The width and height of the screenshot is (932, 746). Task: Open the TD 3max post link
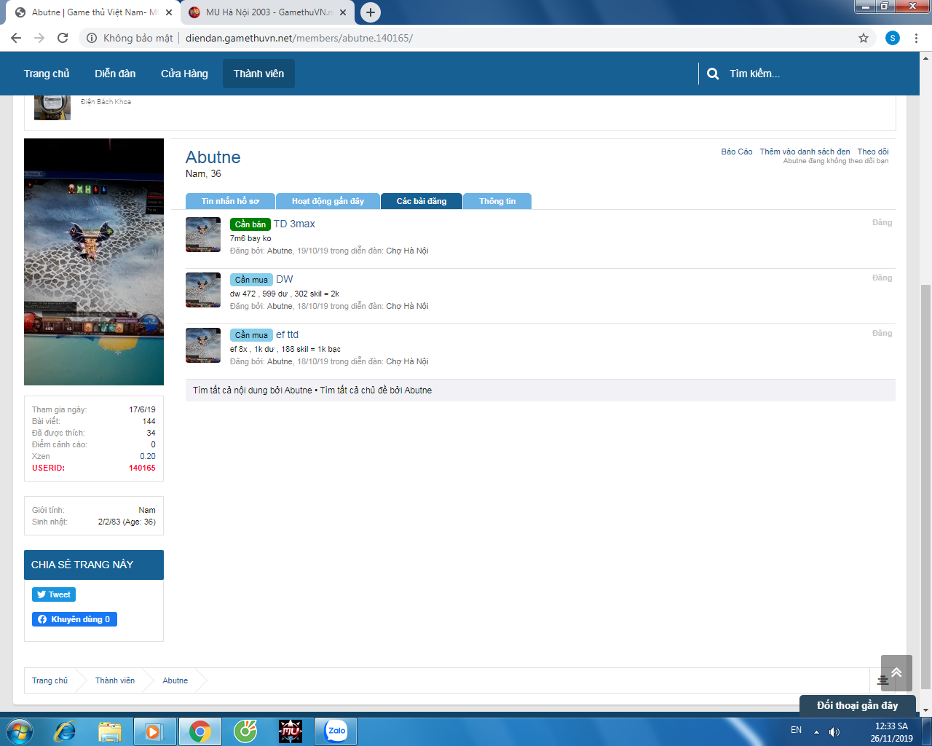pyautogui.click(x=294, y=224)
